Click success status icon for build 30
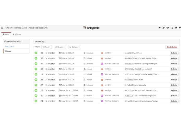The height and width of the screenshot is (129, 181). click(36, 69)
